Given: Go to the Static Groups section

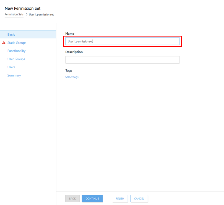Looking at the screenshot, I should (x=17, y=43).
